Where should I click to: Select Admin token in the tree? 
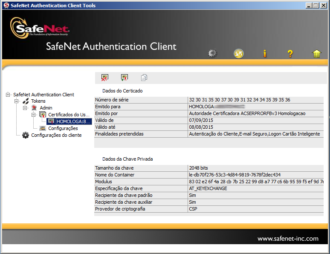(46, 108)
